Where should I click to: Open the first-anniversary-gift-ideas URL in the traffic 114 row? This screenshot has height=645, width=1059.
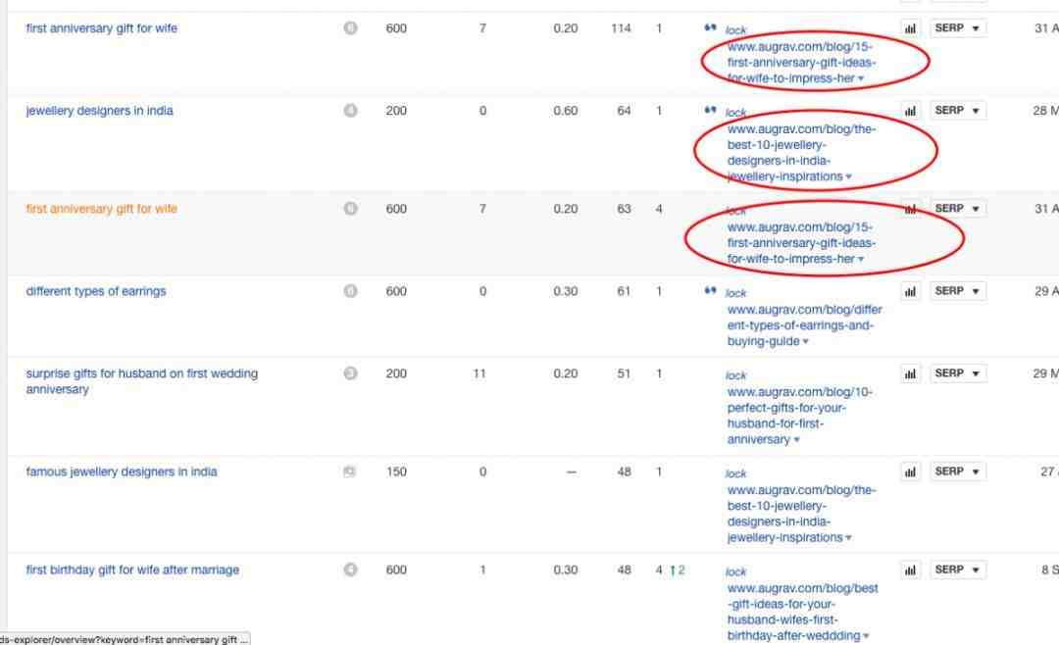801,63
